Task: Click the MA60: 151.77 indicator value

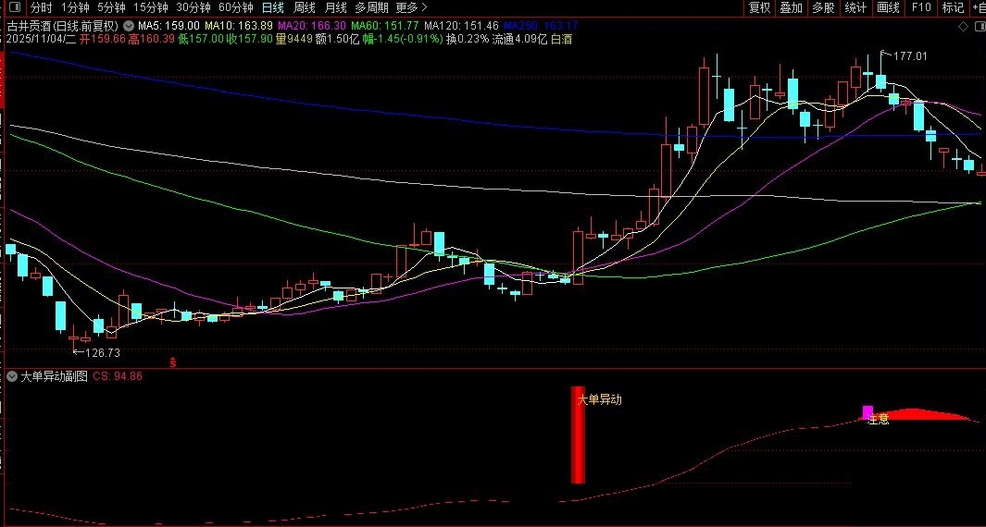Action: click(385, 27)
